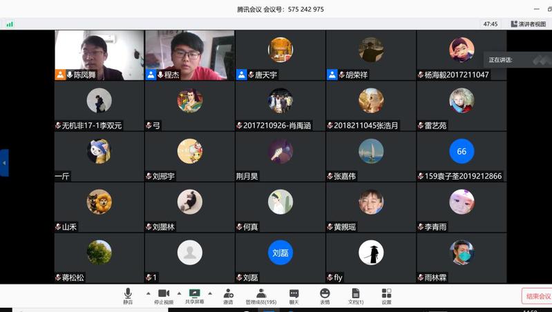
Task: Click the blue 刘磊 avatar tile
Action: (280, 253)
